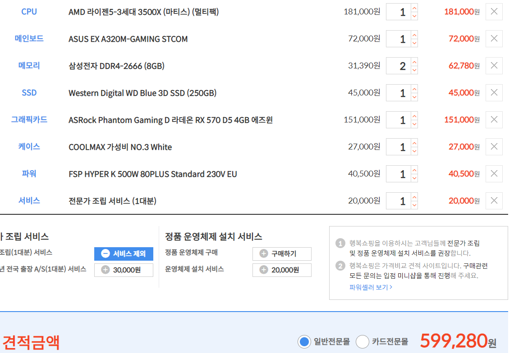Increase 메인보드 quantity with the up arrow
Viewport: 514px width, 353px height.
click(414, 35)
